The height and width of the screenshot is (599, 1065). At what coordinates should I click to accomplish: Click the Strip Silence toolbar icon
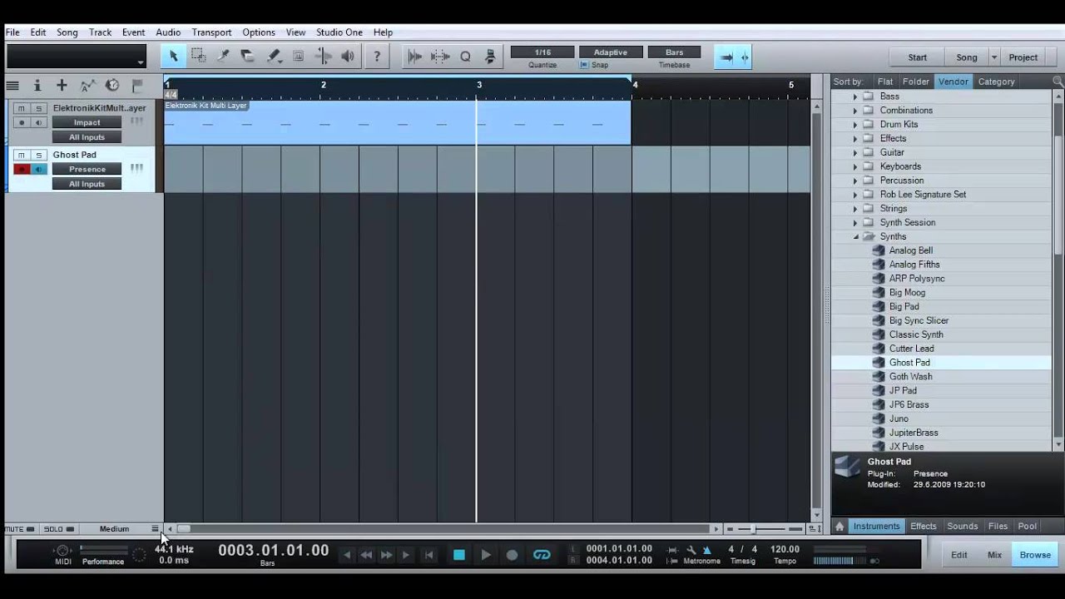440,57
